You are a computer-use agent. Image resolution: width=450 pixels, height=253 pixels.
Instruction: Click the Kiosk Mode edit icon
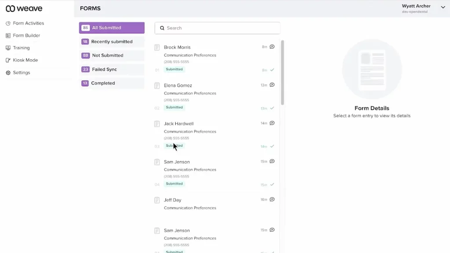pyautogui.click(x=8, y=60)
